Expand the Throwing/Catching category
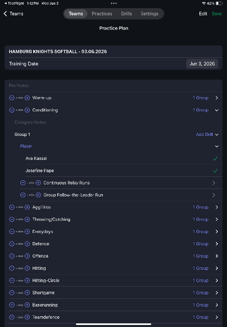Screen dimensions: 227x327 pyautogui.click(x=217, y=219)
